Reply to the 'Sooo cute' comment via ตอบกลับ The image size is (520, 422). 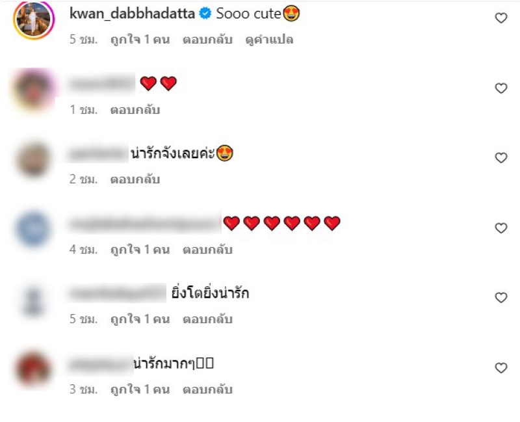point(207,40)
